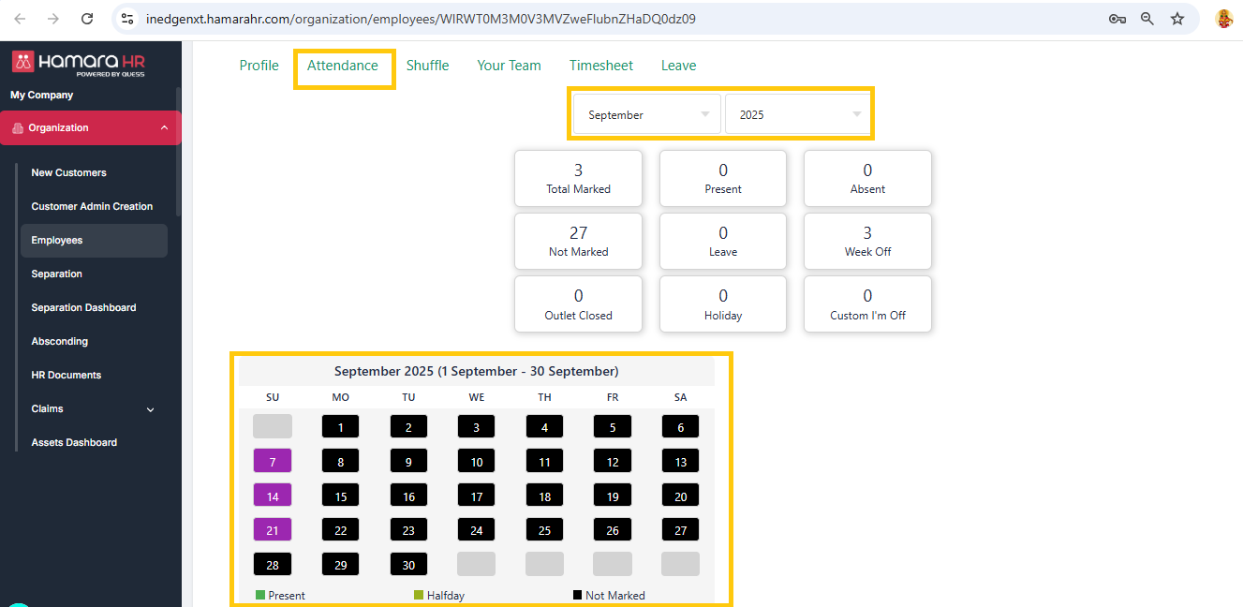Click the olive Halfday legend swatch

tap(419, 595)
